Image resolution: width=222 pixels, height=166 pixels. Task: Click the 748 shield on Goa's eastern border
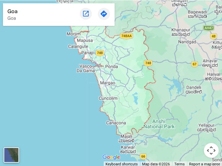[148, 63]
